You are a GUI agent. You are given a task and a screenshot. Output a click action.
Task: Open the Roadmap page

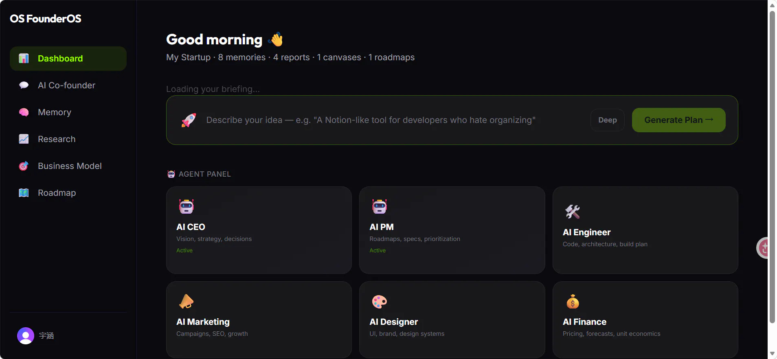(68, 193)
